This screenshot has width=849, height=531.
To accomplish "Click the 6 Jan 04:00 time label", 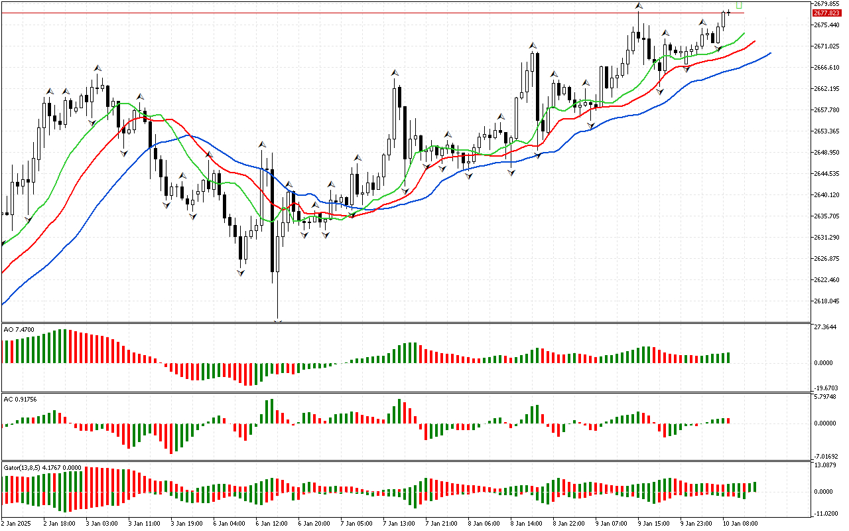I will pos(230,523).
